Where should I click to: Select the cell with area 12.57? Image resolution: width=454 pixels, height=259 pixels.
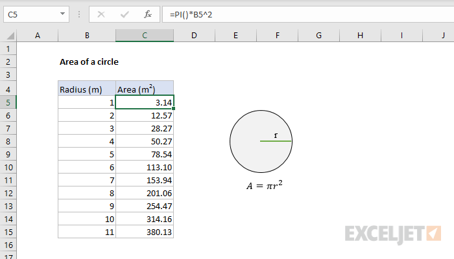pyautogui.click(x=145, y=115)
